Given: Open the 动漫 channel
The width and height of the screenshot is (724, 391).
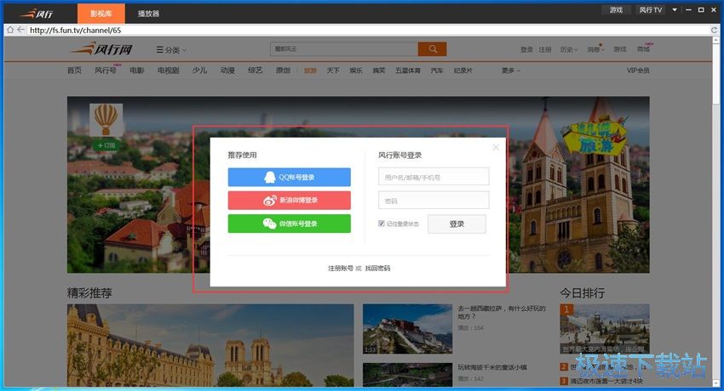Looking at the screenshot, I should 227,71.
